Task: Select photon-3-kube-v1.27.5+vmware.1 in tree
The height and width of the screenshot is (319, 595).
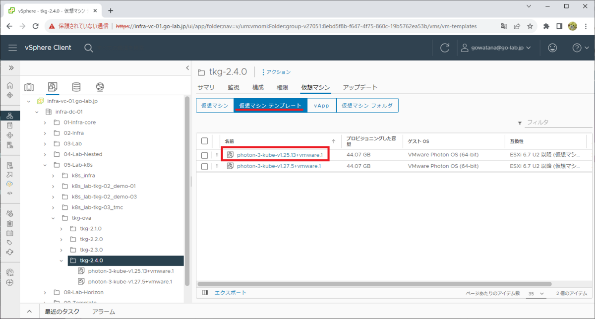Action: click(130, 282)
